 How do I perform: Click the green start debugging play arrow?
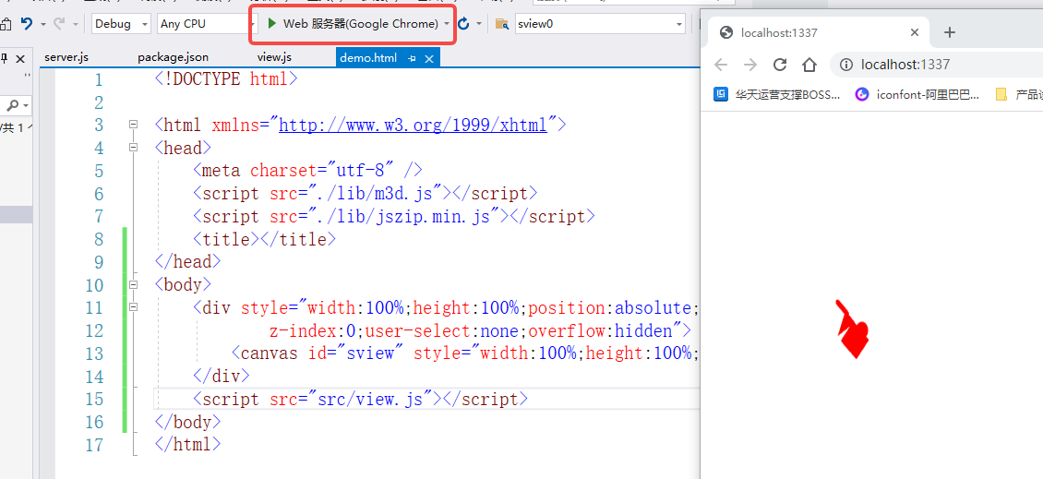click(271, 23)
